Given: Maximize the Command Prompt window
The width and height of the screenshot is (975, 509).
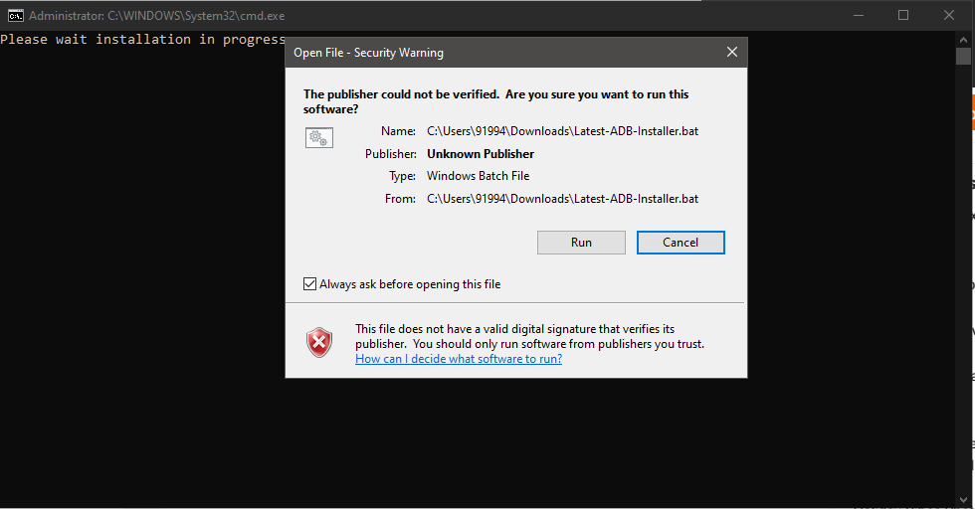Looking at the screenshot, I should click(903, 15).
